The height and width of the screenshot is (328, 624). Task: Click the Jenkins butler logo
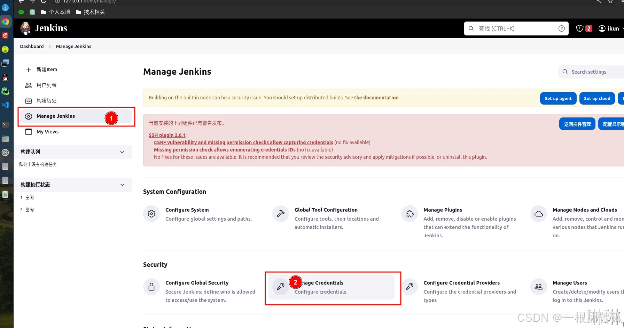coord(25,28)
